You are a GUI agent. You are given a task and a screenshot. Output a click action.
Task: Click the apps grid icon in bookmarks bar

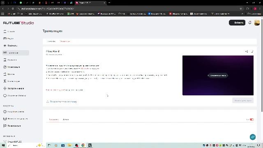(x=3, y=14)
